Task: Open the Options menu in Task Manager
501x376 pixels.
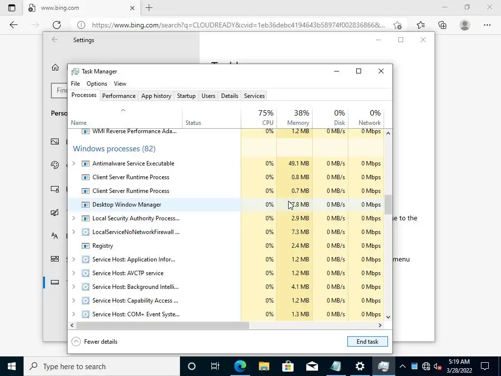Action: pos(97,84)
